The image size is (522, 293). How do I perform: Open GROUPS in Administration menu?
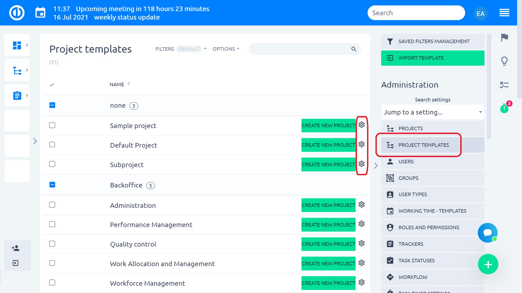tap(433, 178)
